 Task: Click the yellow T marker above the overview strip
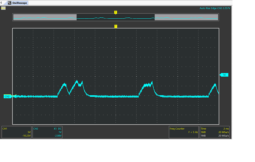click(116, 12)
